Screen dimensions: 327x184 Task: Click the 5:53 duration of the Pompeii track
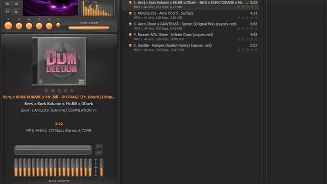(253, 45)
